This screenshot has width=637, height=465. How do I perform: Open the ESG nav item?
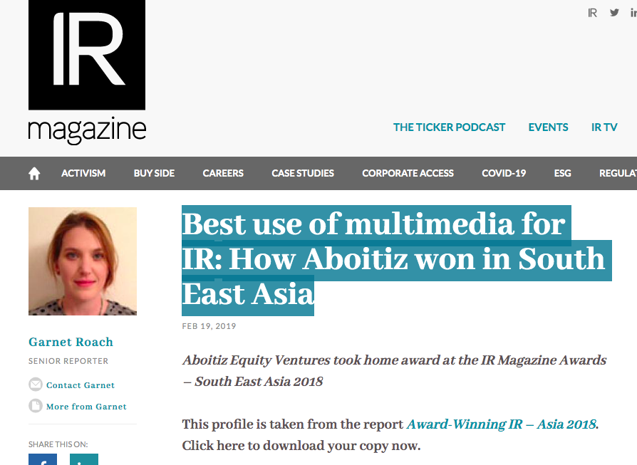point(562,173)
